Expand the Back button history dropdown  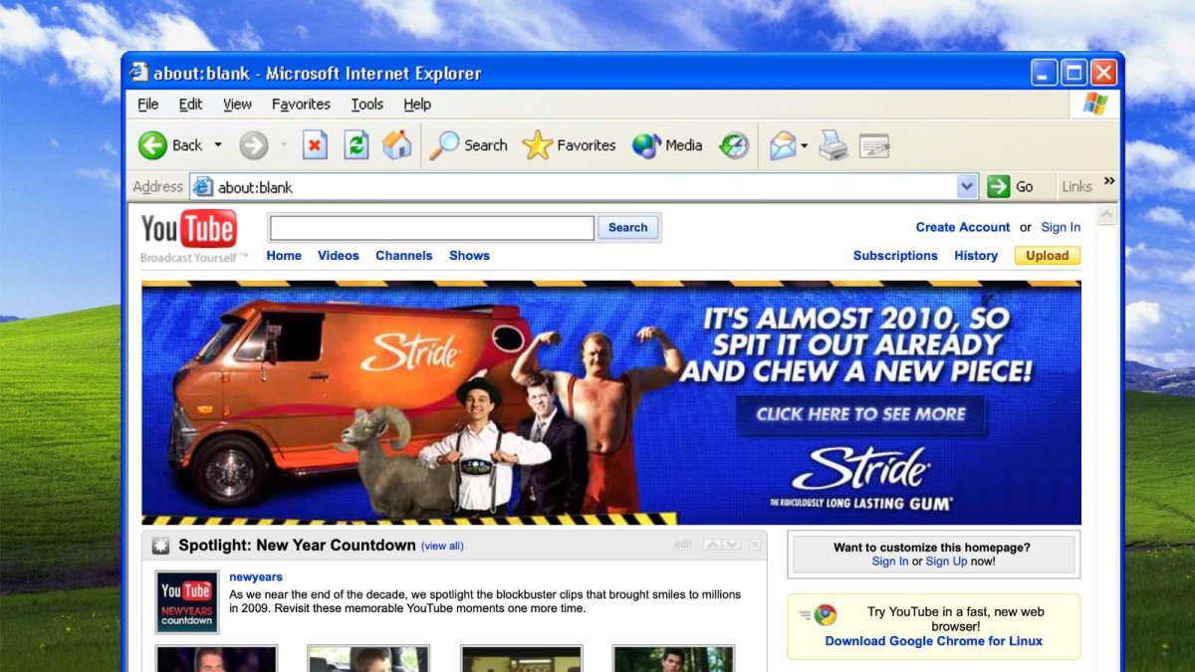pos(218,145)
